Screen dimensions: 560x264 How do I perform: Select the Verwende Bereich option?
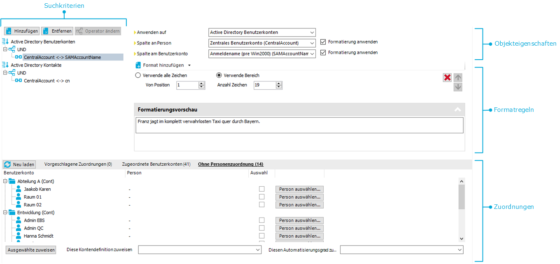[x=219, y=76]
